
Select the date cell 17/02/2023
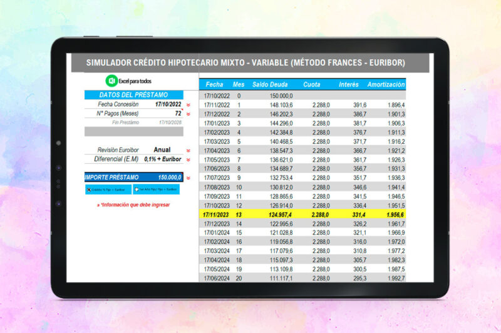pyautogui.click(x=217, y=132)
